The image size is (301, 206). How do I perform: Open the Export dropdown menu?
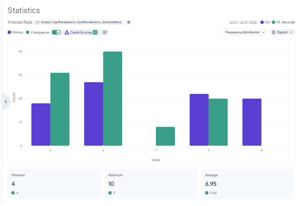(282, 32)
